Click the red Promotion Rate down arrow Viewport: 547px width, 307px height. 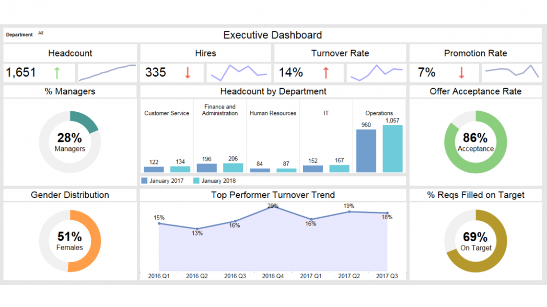click(461, 73)
